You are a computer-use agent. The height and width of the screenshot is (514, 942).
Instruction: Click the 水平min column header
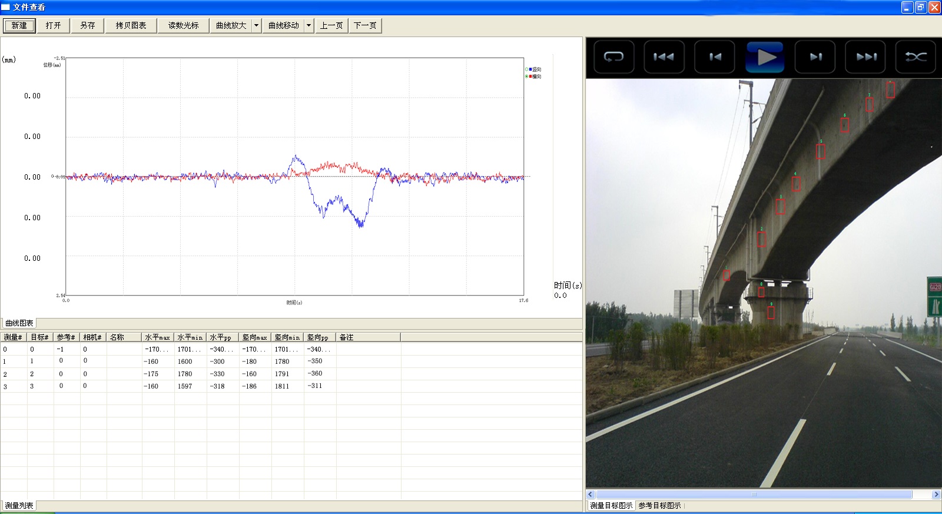190,337
